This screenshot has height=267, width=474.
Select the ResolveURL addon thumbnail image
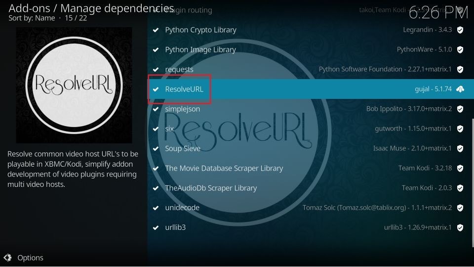[74, 85]
